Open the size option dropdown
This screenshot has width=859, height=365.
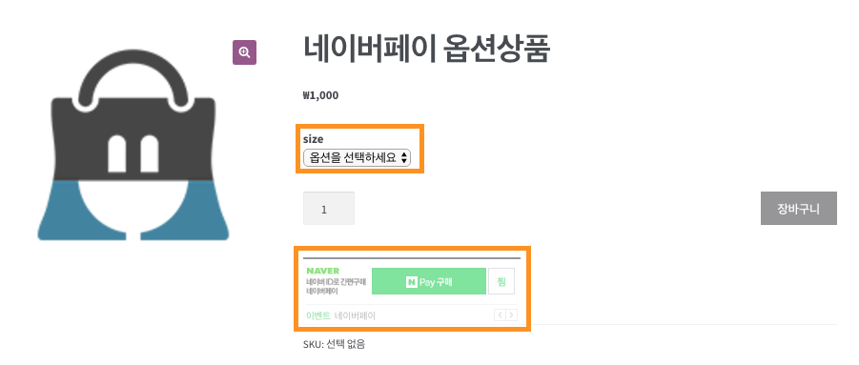click(357, 158)
